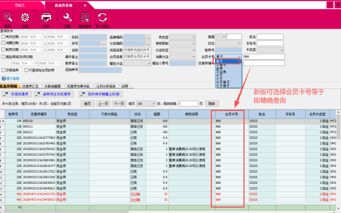Viewport: 341px width, 213px height.
Task: Click the pen icon on 作废优惠券
Action: point(6,94)
